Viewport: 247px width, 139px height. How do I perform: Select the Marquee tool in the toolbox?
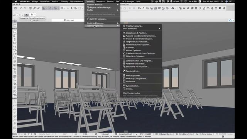click(15, 25)
